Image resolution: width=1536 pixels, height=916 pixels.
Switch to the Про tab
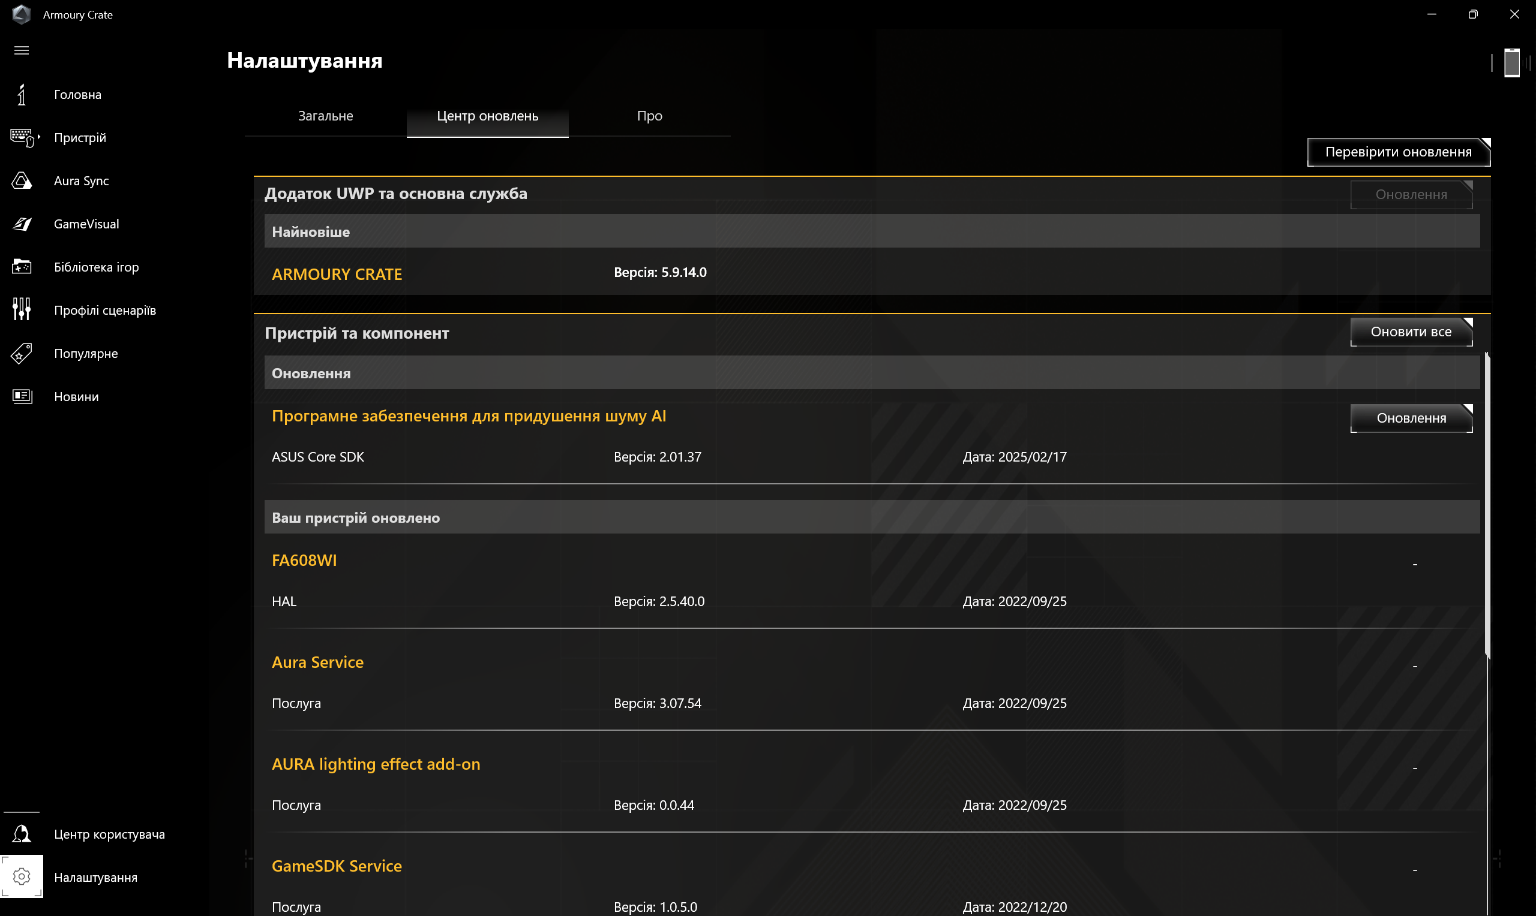[649, 116]
